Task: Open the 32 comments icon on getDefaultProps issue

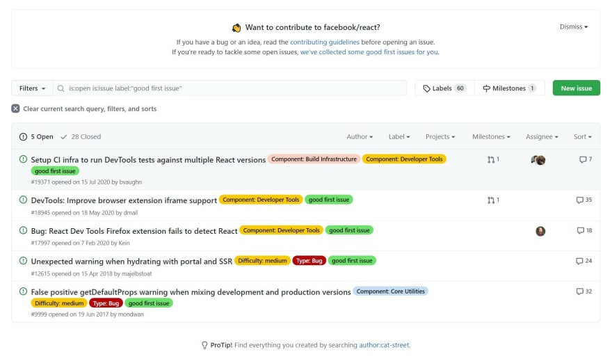Action: (579, 292)
